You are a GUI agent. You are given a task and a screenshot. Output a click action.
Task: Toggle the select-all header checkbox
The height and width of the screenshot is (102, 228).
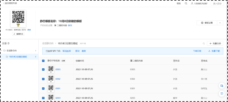coord(43,61)
